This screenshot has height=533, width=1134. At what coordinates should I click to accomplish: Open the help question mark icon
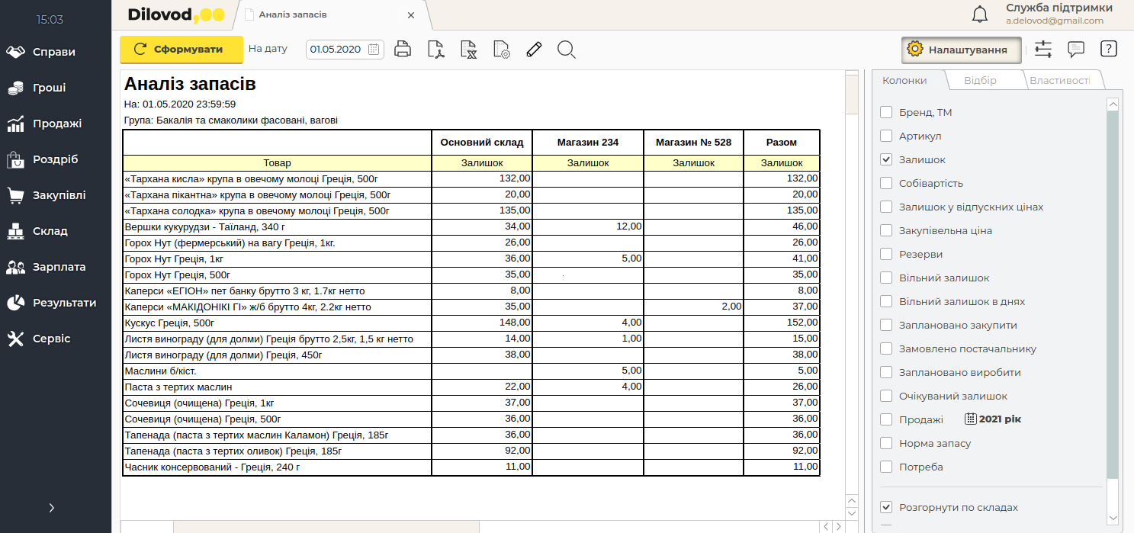[x=1109, y=49]
